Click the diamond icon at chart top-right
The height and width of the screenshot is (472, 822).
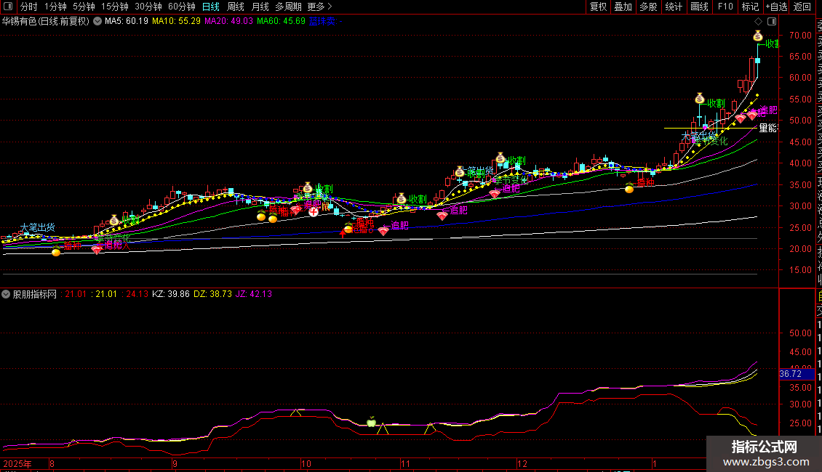coord(758,22)
